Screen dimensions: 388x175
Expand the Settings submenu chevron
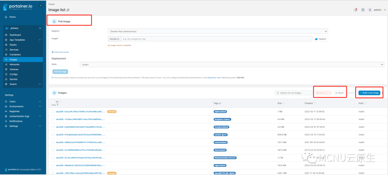click(40, 126)
